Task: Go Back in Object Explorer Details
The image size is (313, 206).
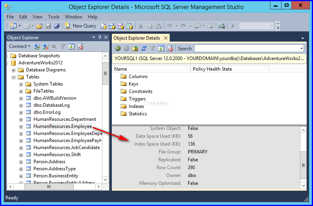Action: 118,48
